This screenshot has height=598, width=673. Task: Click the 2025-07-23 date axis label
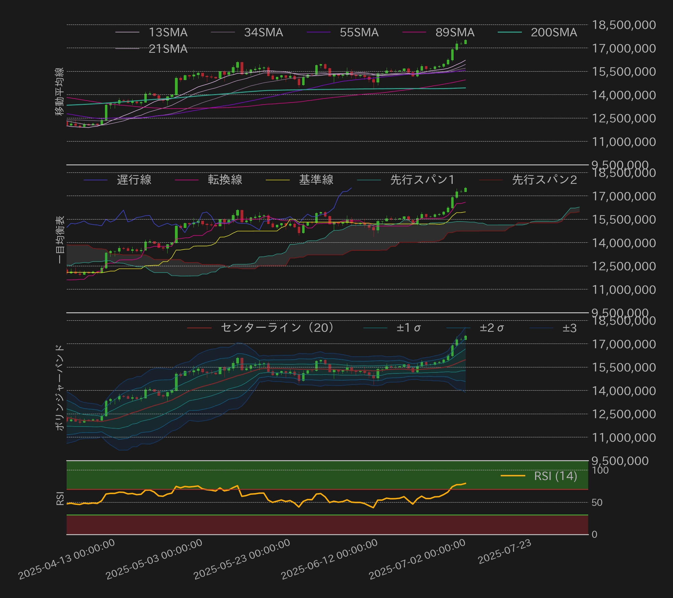tap(504, 552)
